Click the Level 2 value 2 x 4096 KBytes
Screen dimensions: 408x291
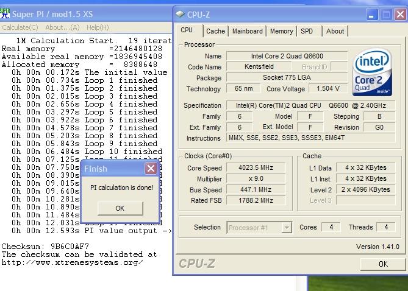point(365,189)
